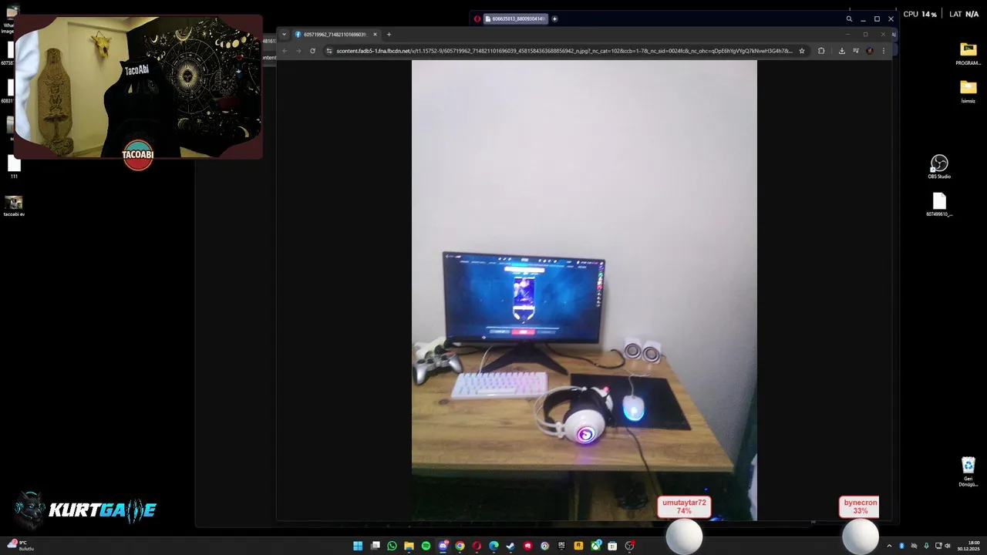
Task: Open a new tab in Chrome
Action: (389, 34)
